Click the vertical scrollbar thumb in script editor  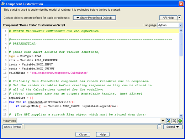(x=181, y=44)
